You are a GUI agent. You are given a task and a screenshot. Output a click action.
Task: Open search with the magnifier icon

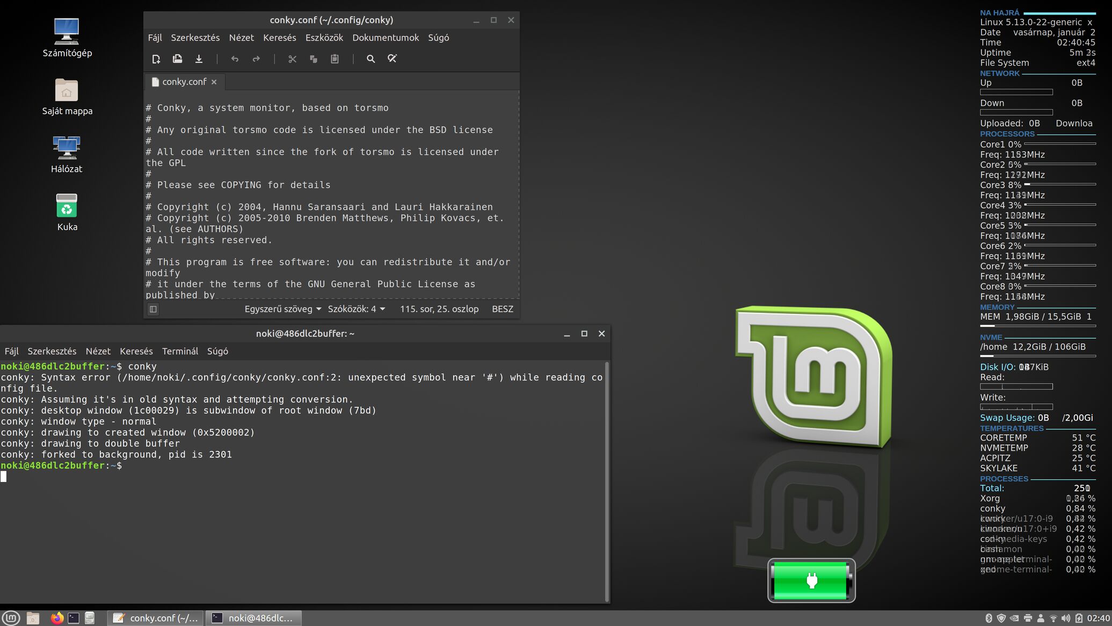click(x=370, y=59)
